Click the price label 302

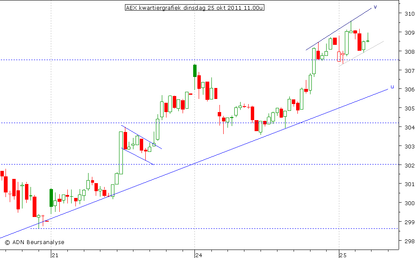point(409,165)
